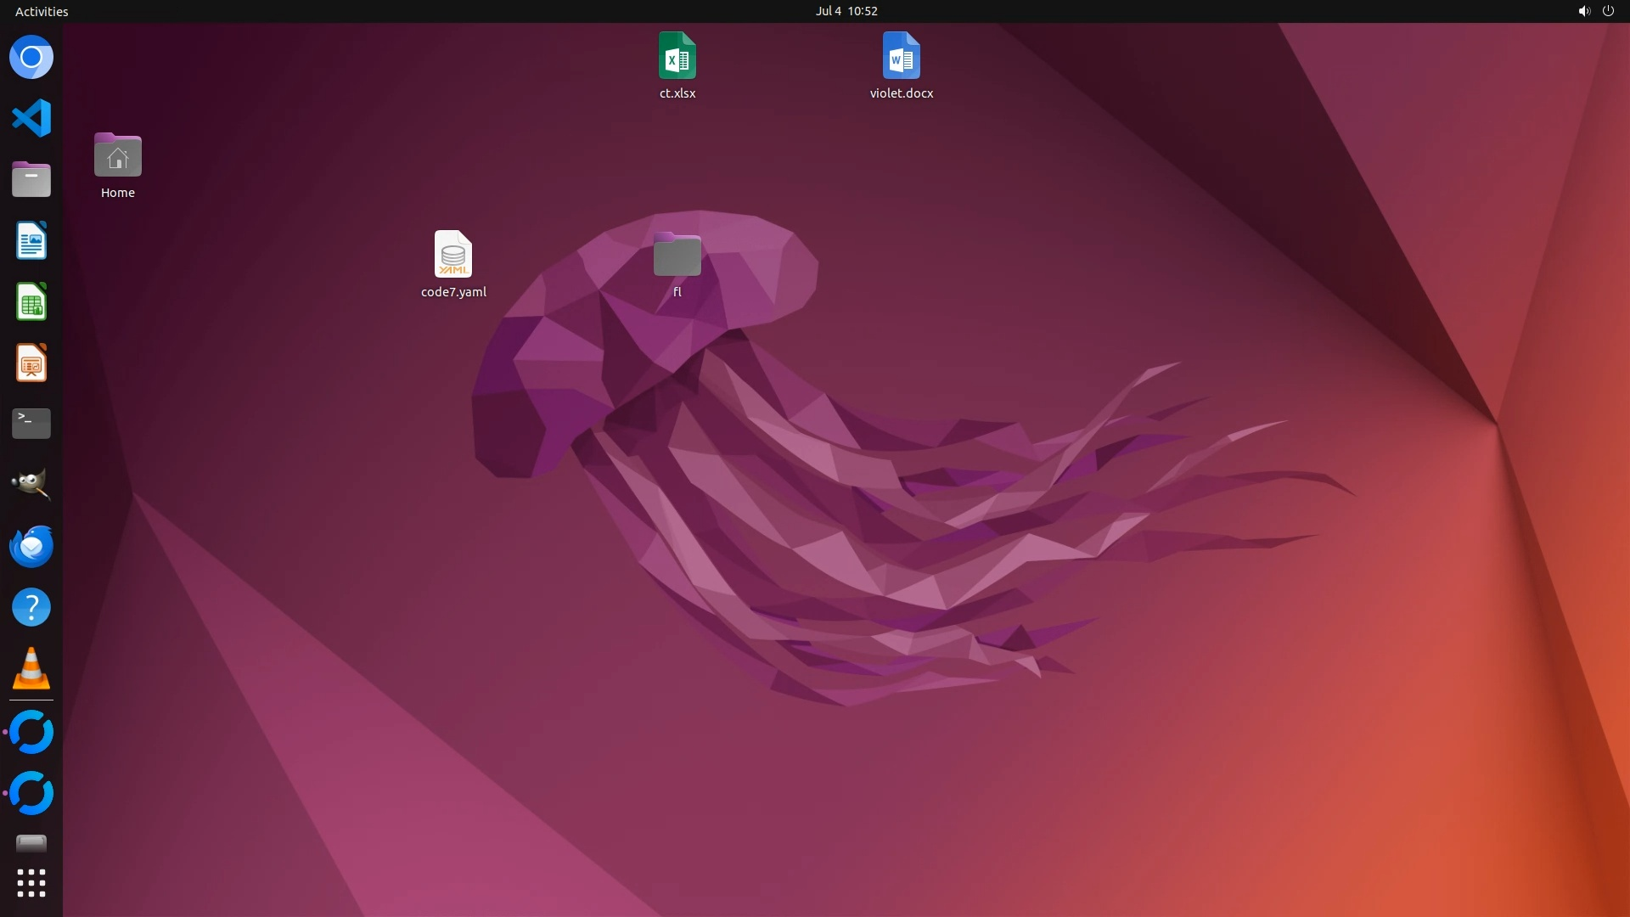
Task: Open the Jul 4 clock calendar menu
Action: point(846,11)
